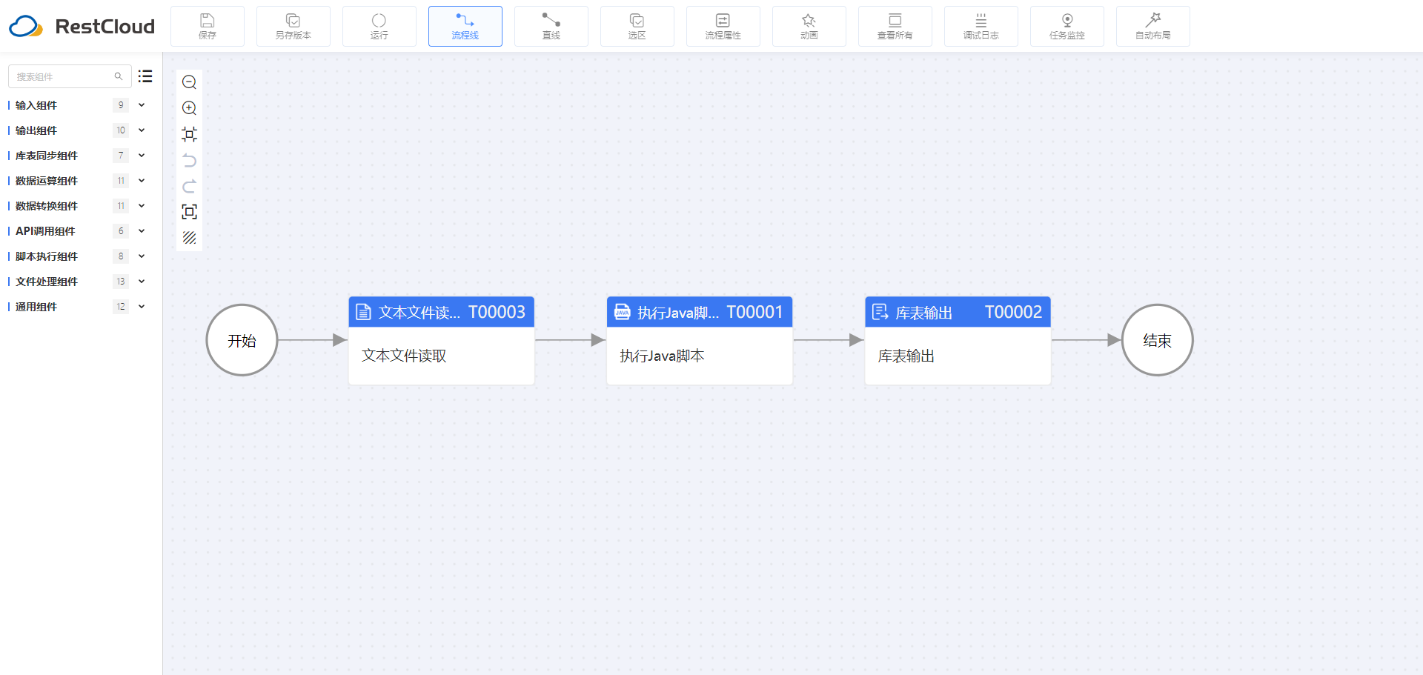Expand the 库表同步组件 category chevron
This screenshot has width=1423, height=675.
(142, 156)
